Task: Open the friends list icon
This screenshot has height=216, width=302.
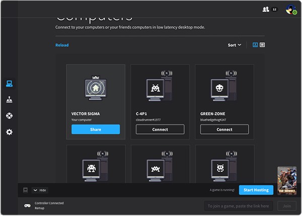Action: (266, 9)
